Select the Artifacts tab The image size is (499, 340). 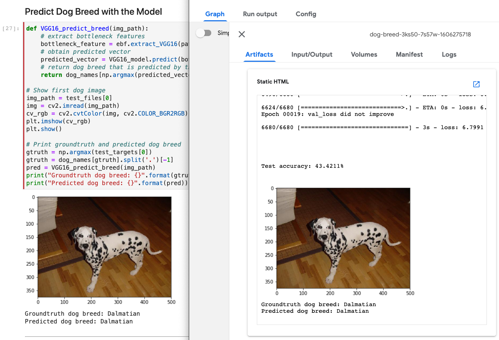(259, 54)
